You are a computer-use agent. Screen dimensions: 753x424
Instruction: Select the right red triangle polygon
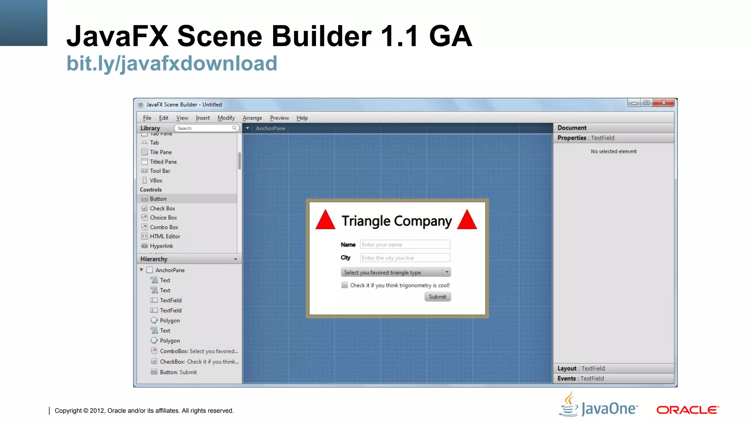[467, 220]
